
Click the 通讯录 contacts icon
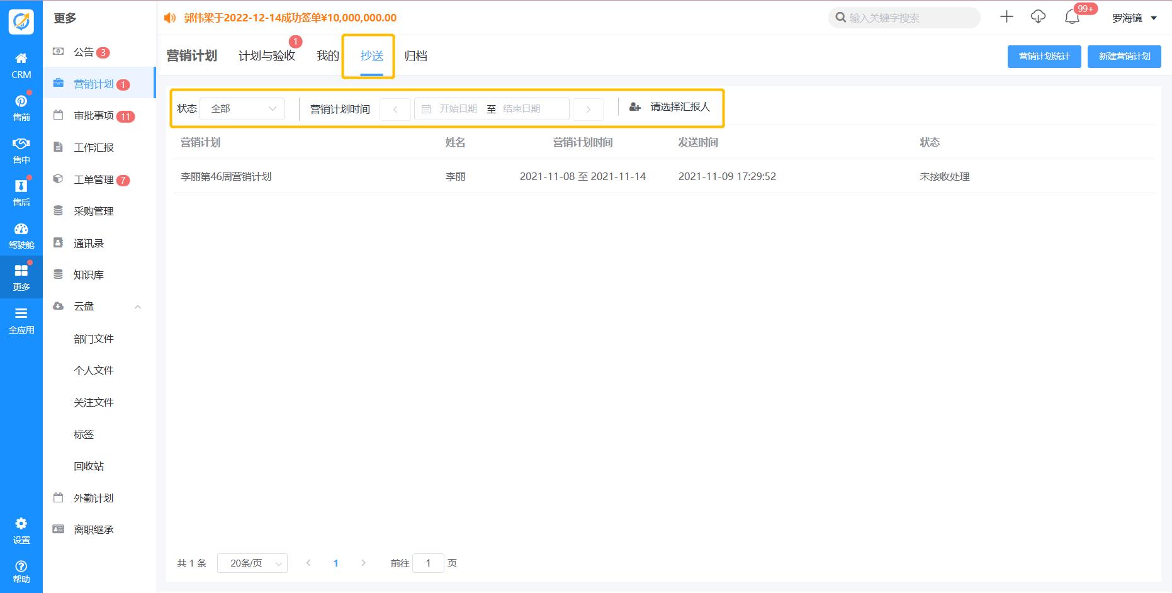[x=59, y=242]
